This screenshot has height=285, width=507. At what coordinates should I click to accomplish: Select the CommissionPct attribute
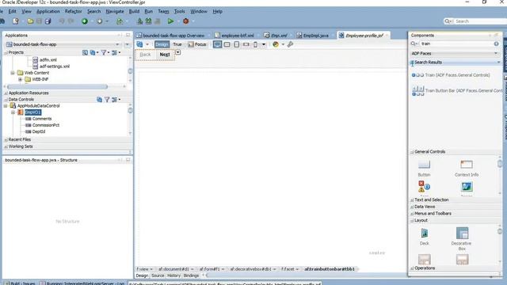click(46, 125)
